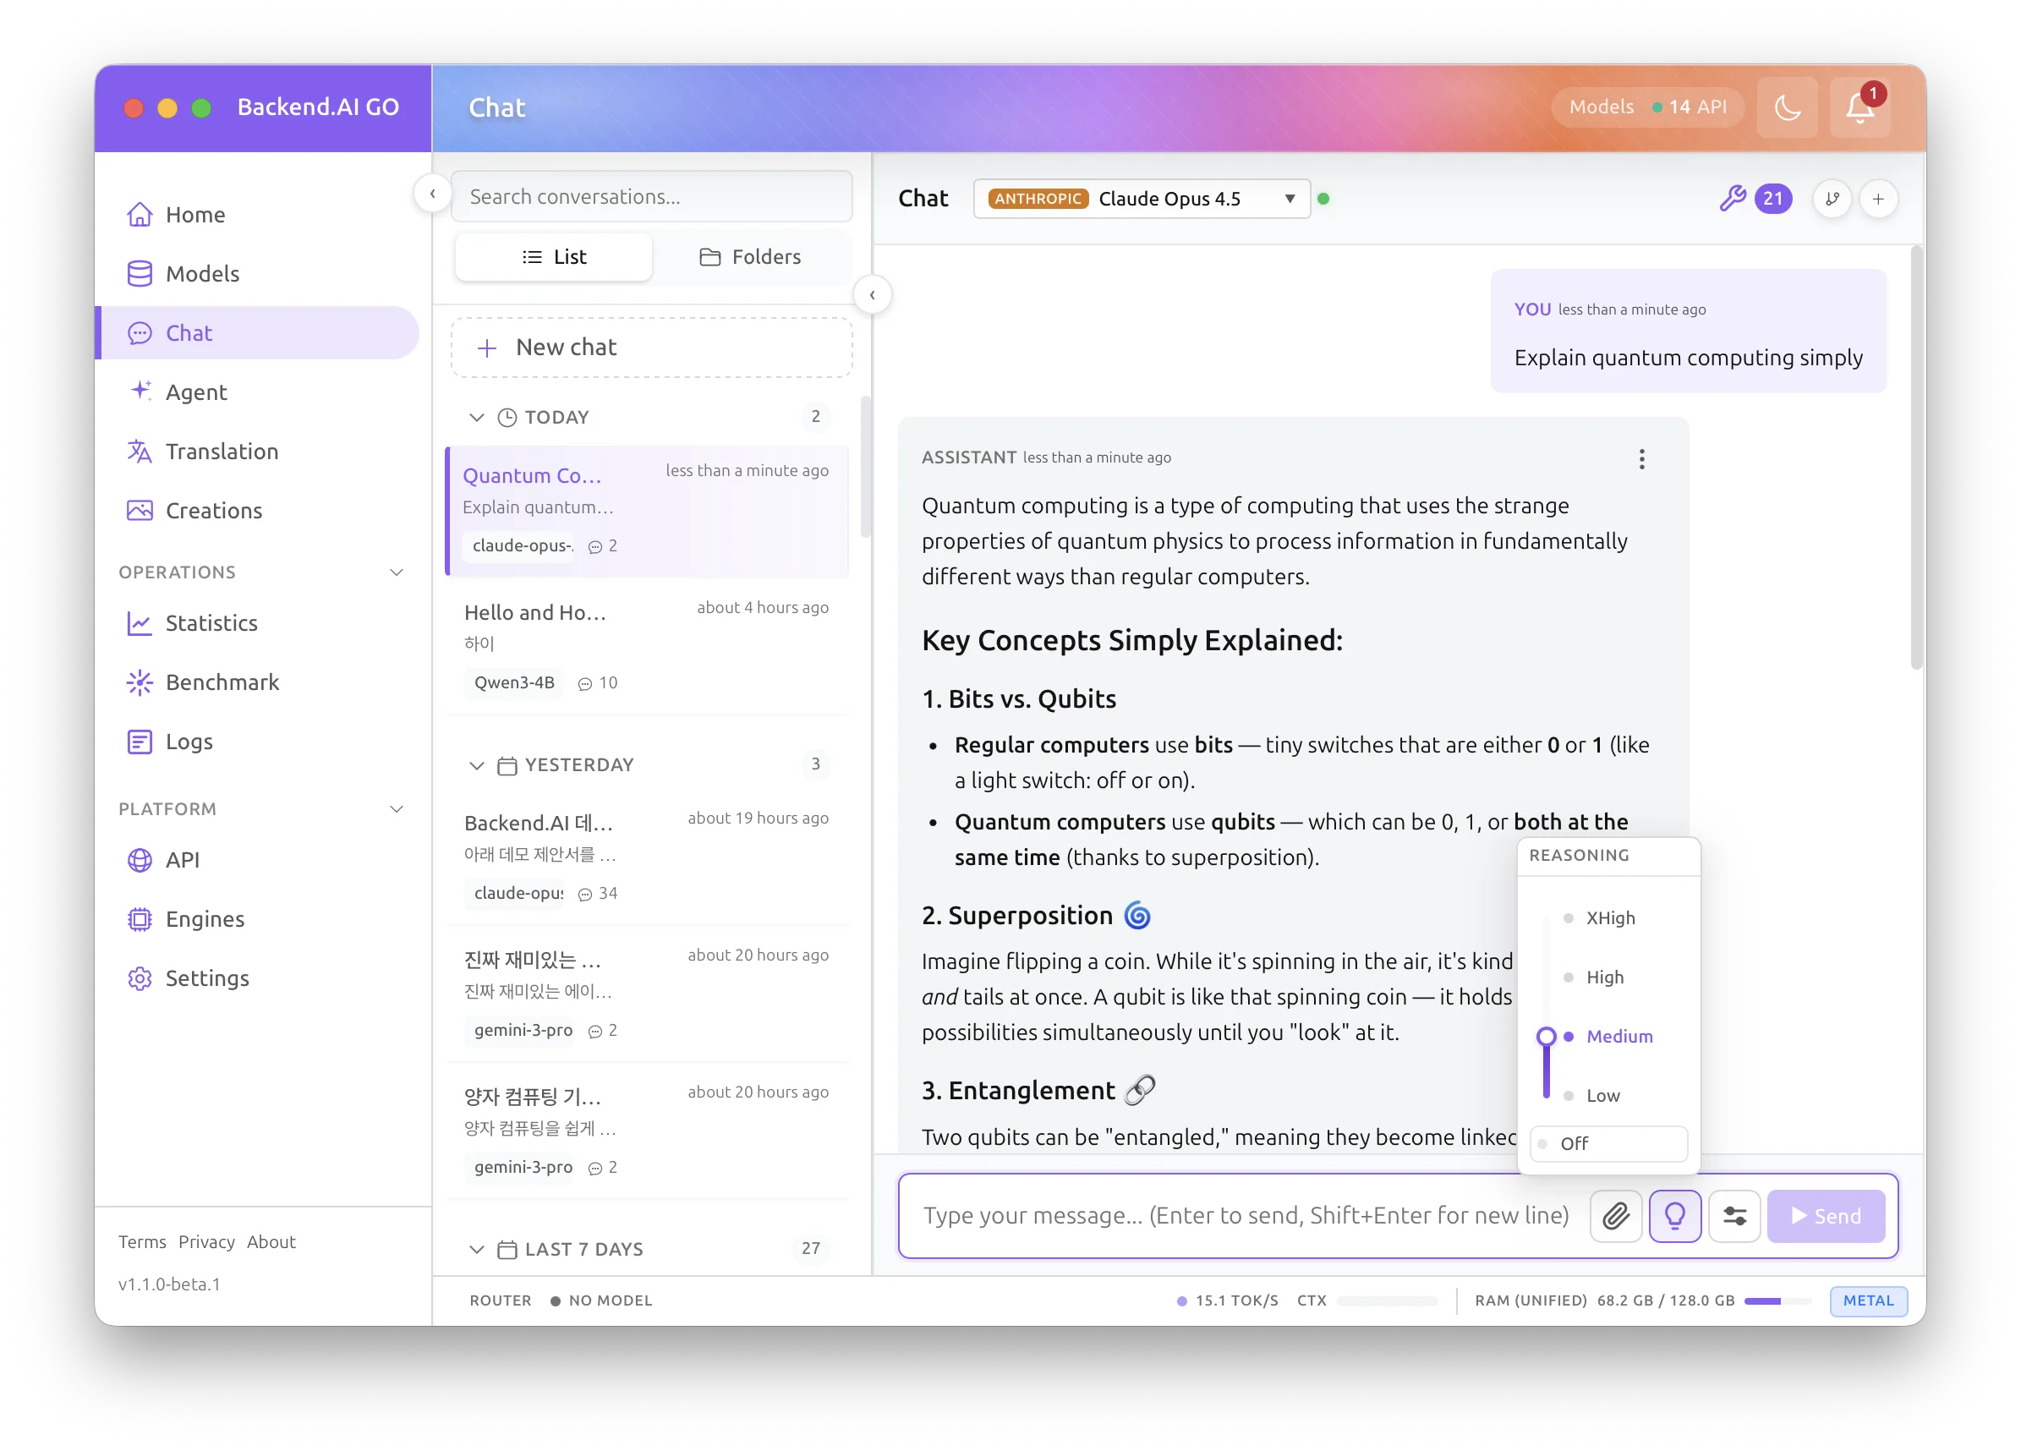The image size is (2021, 1451).
Task: Open the Chat section in sidebar
Action: [188, 332]
